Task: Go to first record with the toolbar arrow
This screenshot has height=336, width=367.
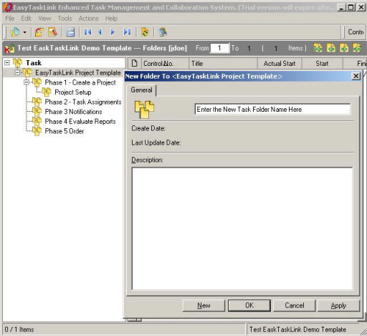Action: coord(87,32)
